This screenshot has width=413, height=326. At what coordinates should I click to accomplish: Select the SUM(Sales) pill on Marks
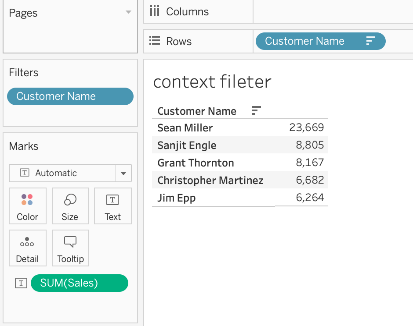coord(80,283)
